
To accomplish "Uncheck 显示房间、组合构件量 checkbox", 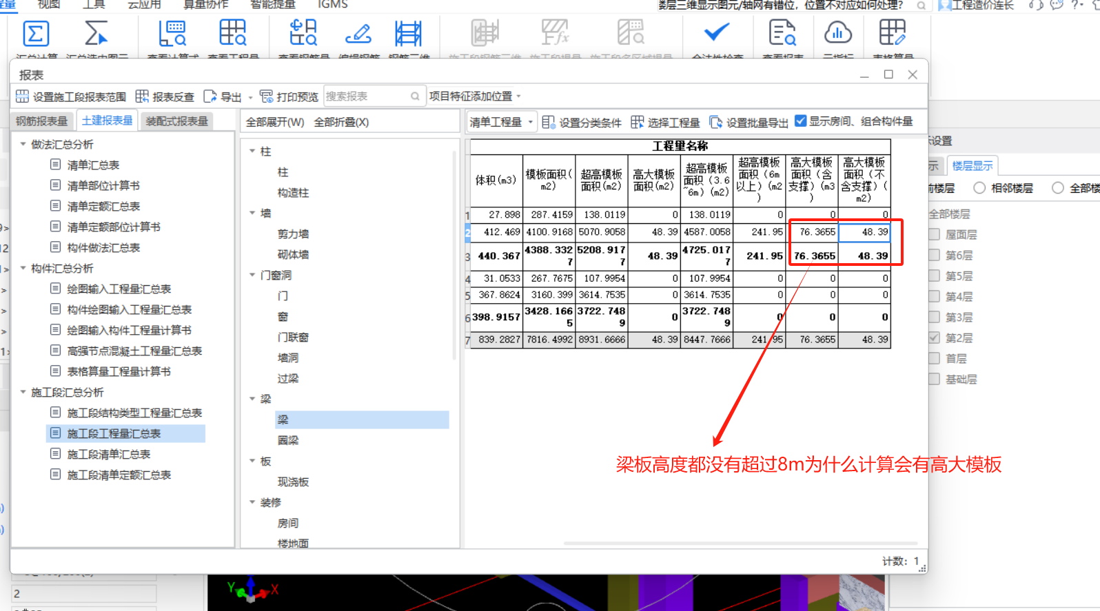I will tap(800, 121).
